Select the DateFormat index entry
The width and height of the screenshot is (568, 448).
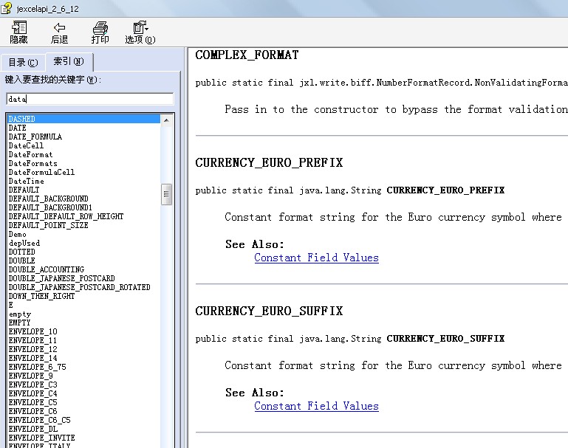30,154
